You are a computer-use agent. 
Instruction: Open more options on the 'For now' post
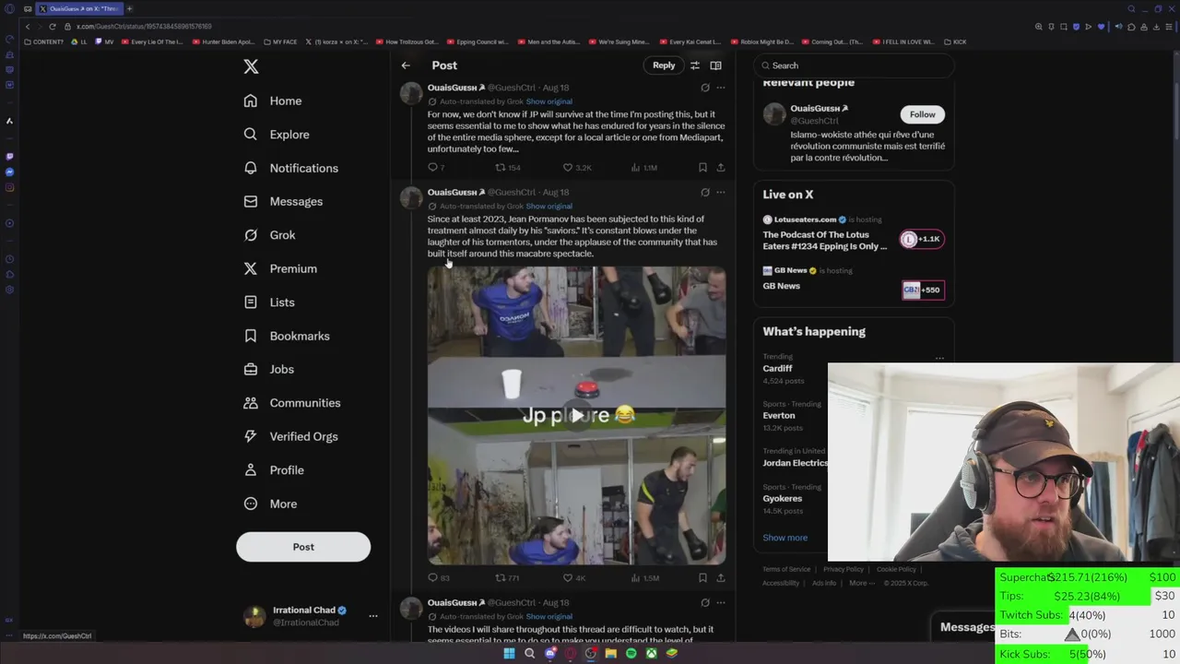[x=721, y=88]
